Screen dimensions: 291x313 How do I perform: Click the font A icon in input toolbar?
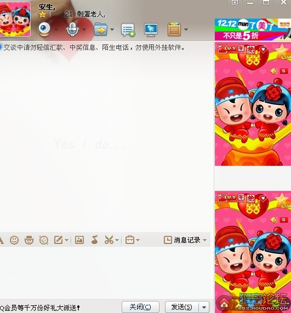coord(2,240)
